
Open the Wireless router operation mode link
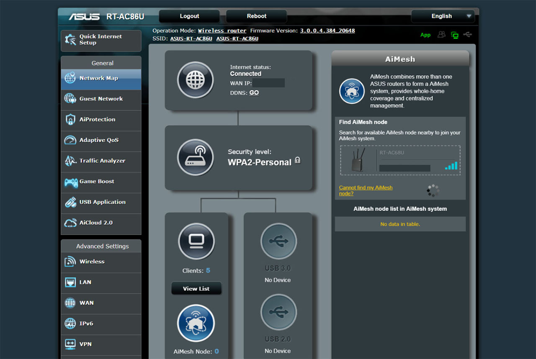coord(222,31)
